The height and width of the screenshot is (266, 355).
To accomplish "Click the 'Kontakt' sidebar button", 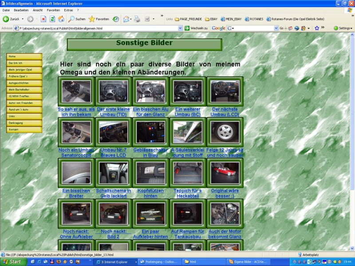I will pyautogui.click(x=24, y=129).
